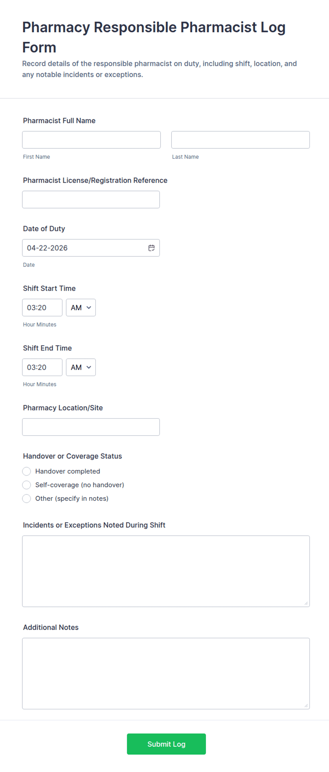Open Shift Start Time AM/PM dropdown
This screenshot has height=772, width=329.
coord(81,308)
